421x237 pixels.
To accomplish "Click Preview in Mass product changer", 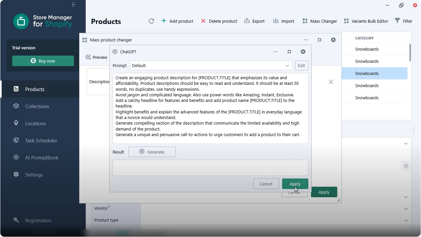I will [97, 57].
